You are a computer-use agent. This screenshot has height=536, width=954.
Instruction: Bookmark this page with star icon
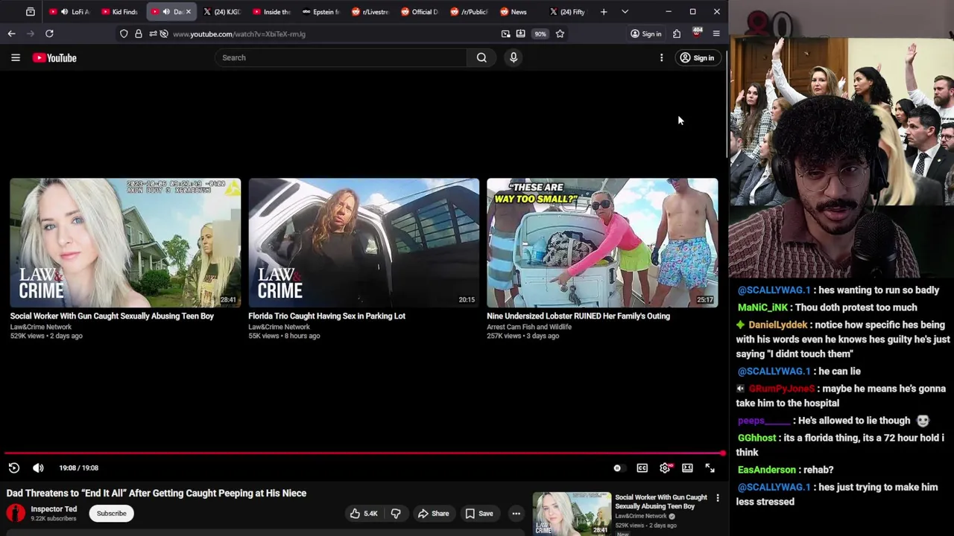pyautogui.click(x=560, y=33)
